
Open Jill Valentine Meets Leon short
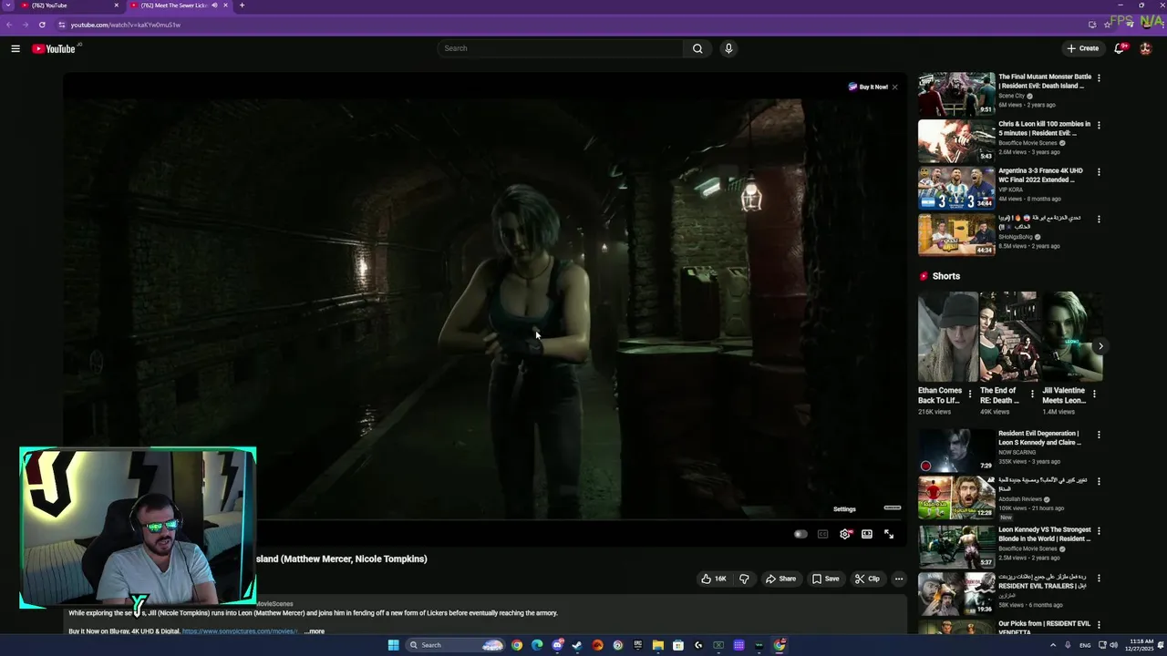(1071, 337)
